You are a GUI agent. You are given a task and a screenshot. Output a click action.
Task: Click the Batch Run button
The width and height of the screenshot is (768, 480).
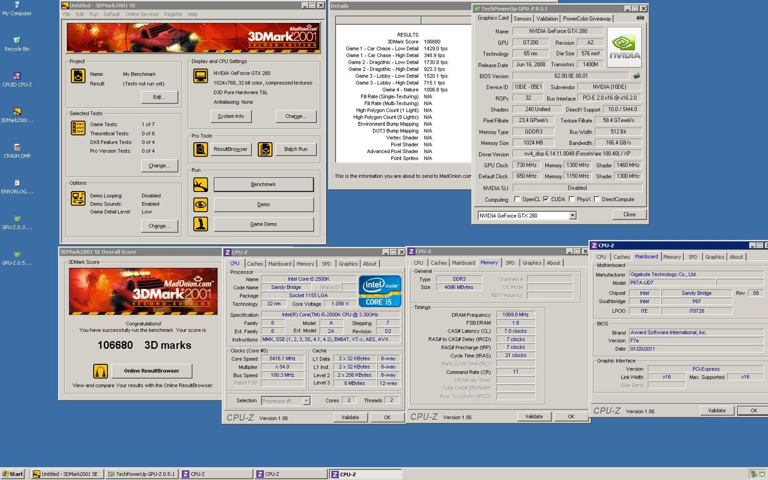pos(296,149)
